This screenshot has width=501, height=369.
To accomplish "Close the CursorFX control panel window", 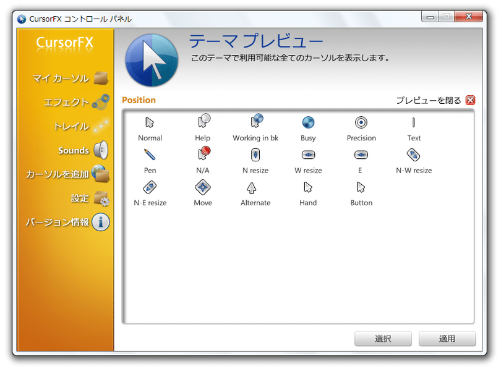I will tap(468, 16).
